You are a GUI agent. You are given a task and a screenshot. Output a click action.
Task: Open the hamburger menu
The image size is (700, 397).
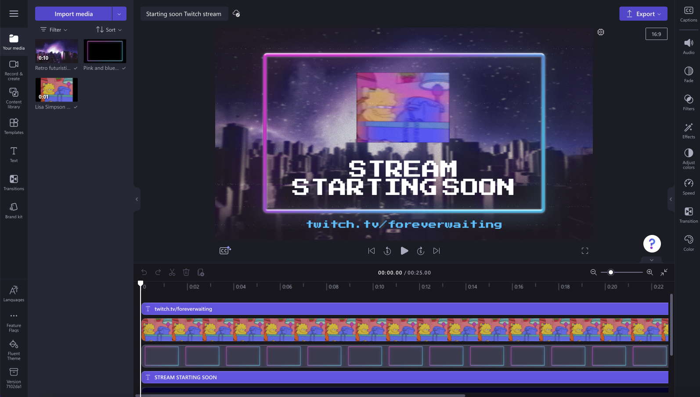pyautogui.click(x=14, y=14)
